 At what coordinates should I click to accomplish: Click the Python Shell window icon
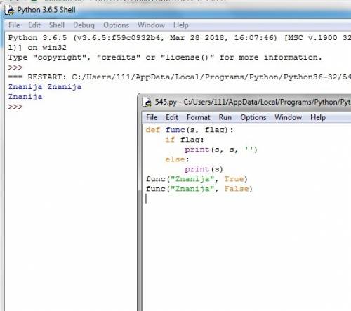[10, 10]
